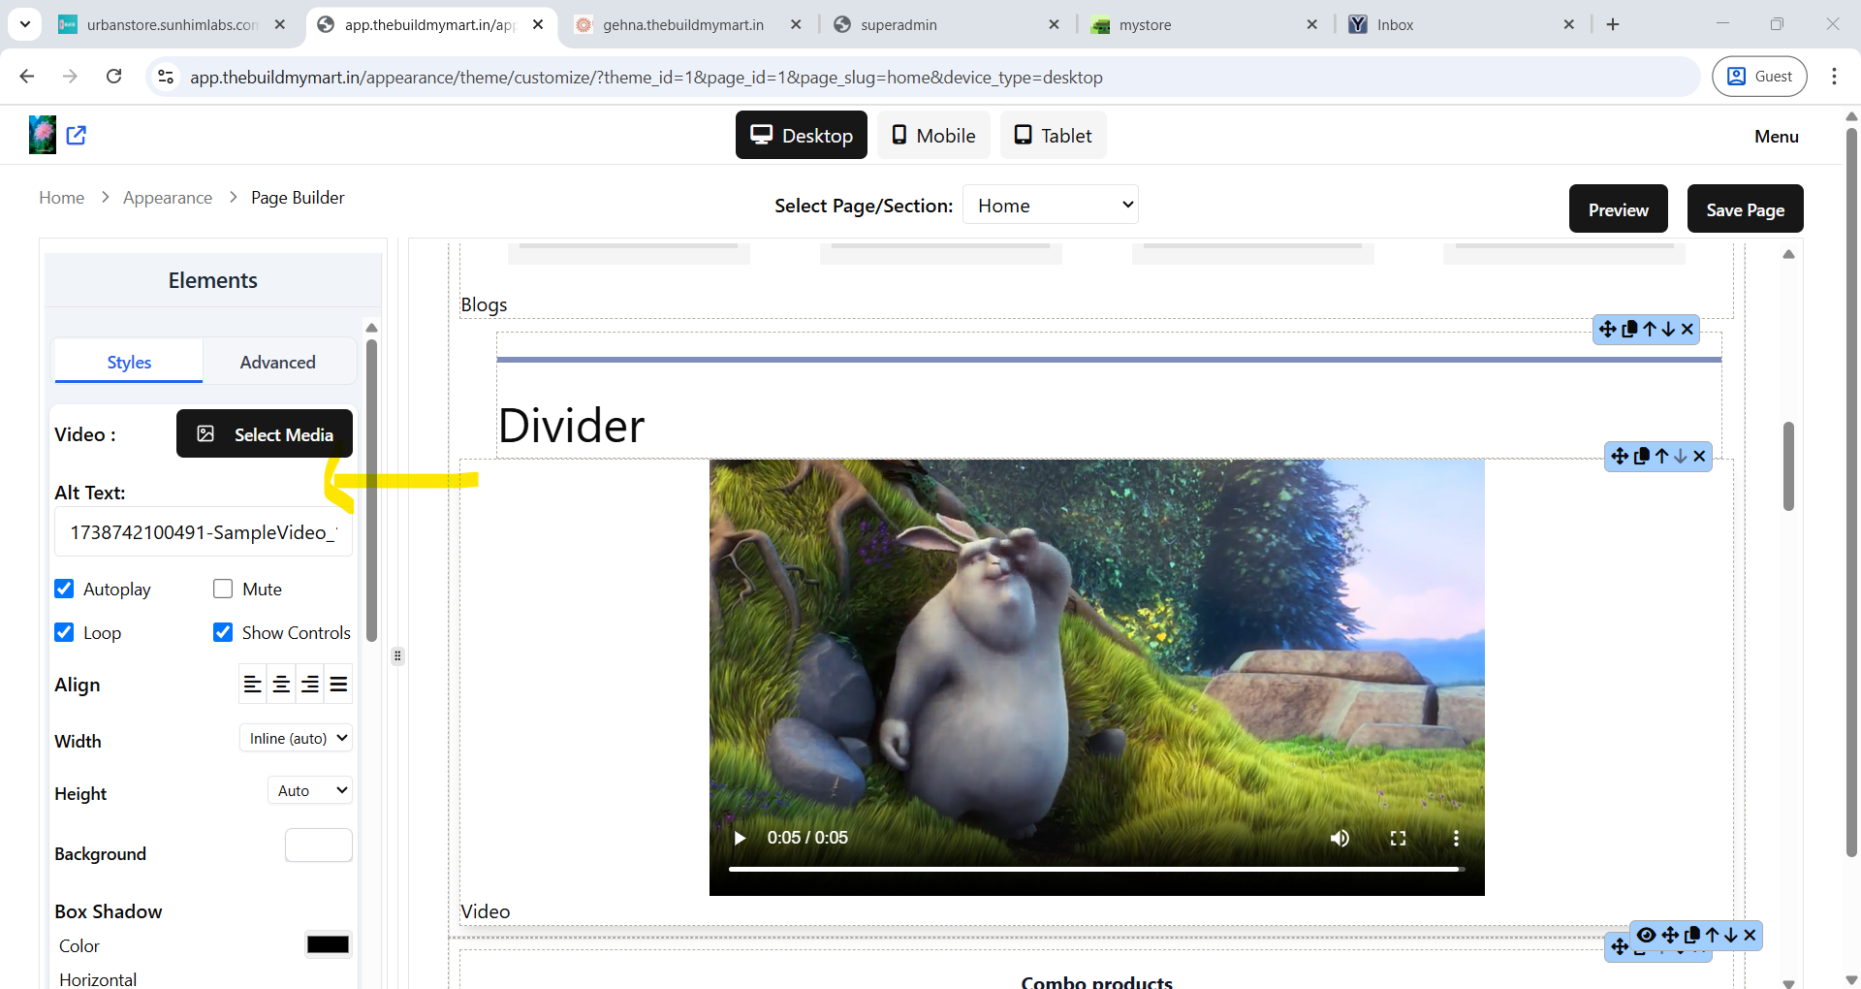
Task: Go to Appearance breadcrumb link
Action: click(168, 197)
